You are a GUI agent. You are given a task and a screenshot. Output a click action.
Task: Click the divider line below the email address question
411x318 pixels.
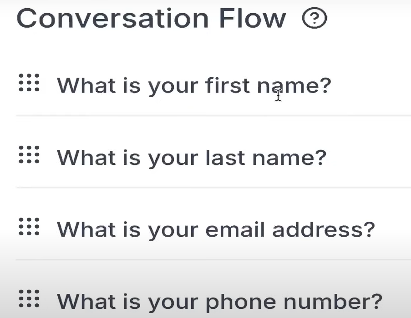click(213, 259)
